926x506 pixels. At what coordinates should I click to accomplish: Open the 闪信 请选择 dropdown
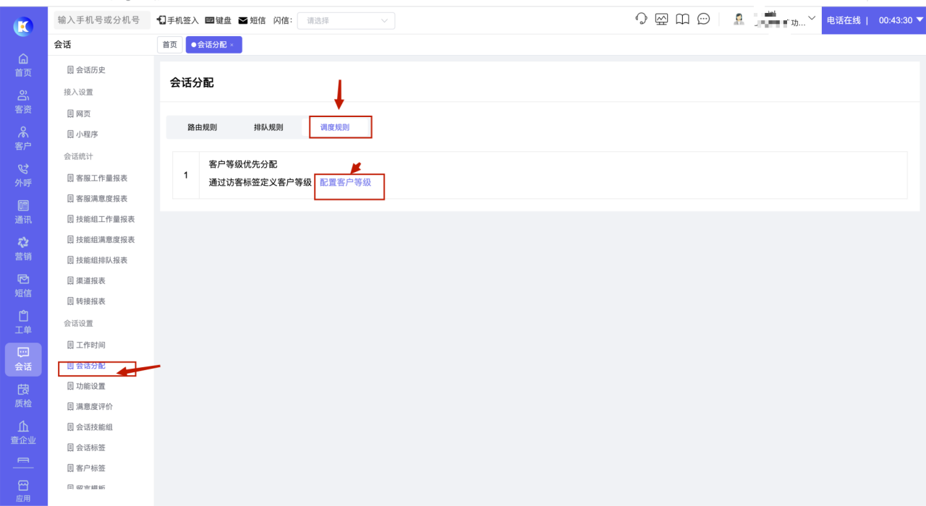[x=347, y=20]
